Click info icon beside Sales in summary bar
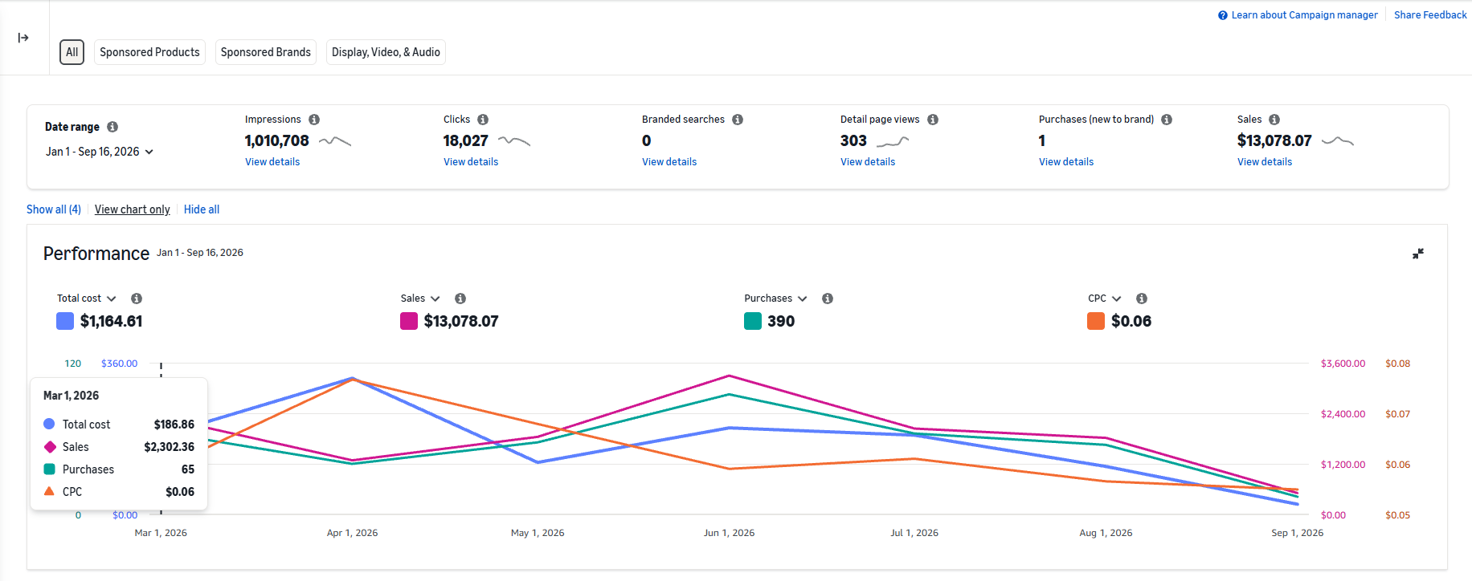This screenshot has width=1472, height=581. (x=1274, y=120)
